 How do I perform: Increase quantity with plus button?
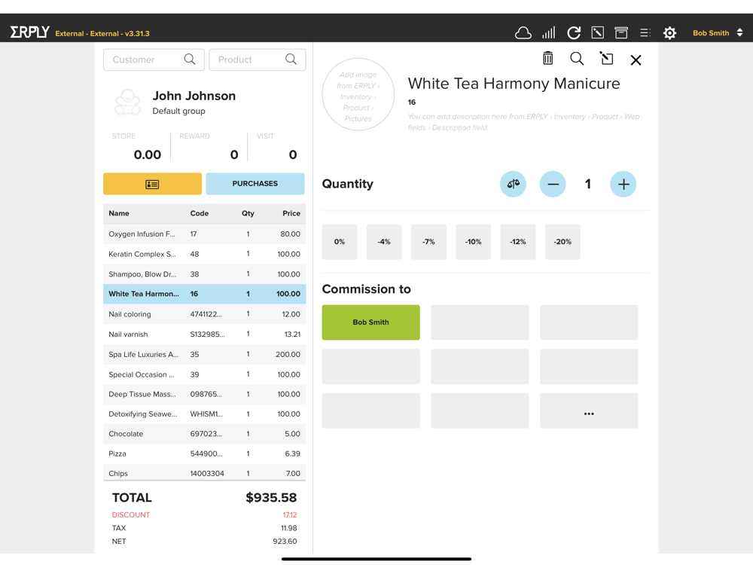tap(623, 184)
